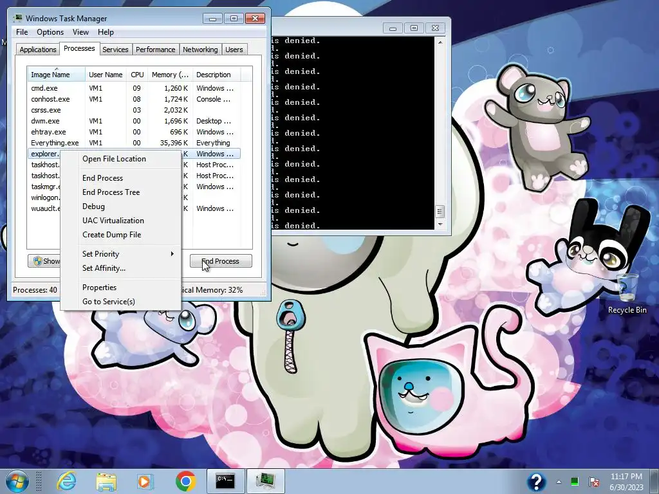This screenshot has width=659, height=494.
Task: Choose End Process Tree in context menu
Action: (x=121, y=192)
